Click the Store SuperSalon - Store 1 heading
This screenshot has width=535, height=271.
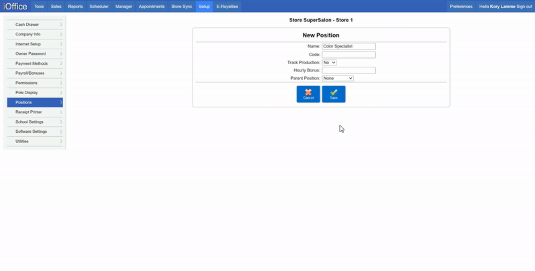pos(321,20)
